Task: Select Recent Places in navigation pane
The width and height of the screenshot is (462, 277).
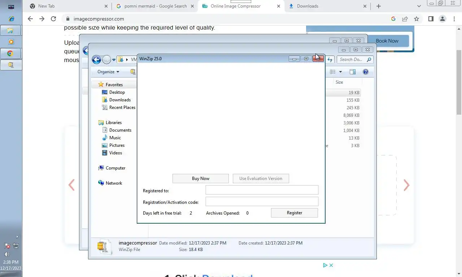Action: point(122,107)
